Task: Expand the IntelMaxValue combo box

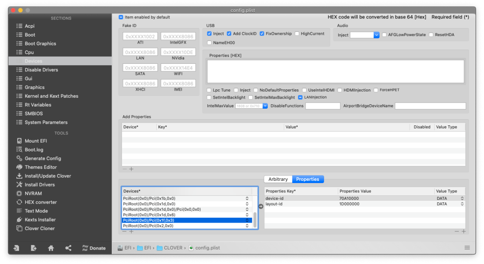Action: click(265, 106)
